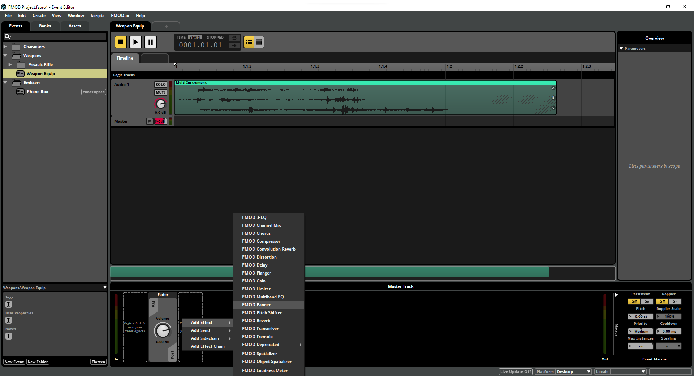Mute the Master track with M
This screenshot has width=694, height=376.
point(150,121)
